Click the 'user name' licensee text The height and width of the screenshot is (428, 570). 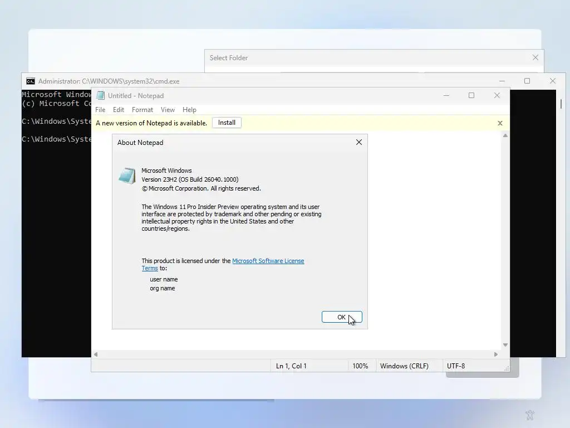tap(164, 279)
